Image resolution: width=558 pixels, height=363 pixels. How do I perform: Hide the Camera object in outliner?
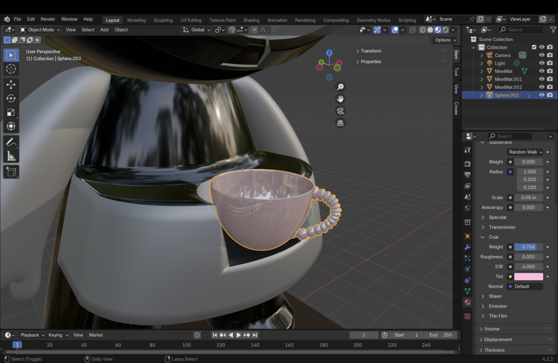(x=542, y=55)
